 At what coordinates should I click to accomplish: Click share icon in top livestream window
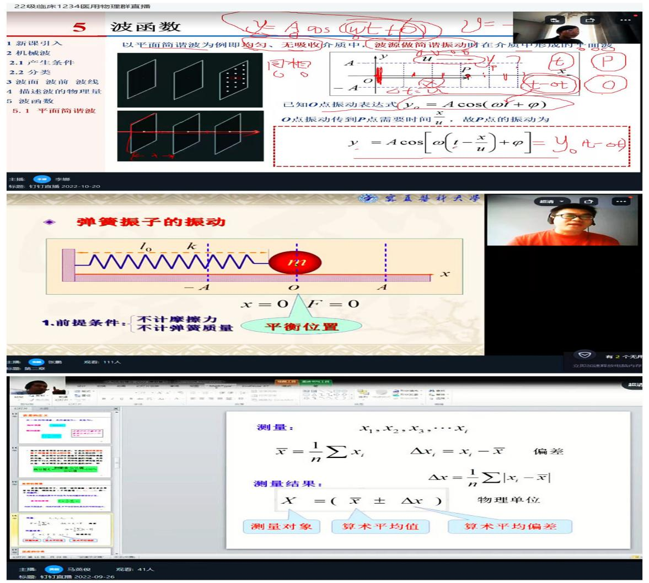[x=590, y=20]
